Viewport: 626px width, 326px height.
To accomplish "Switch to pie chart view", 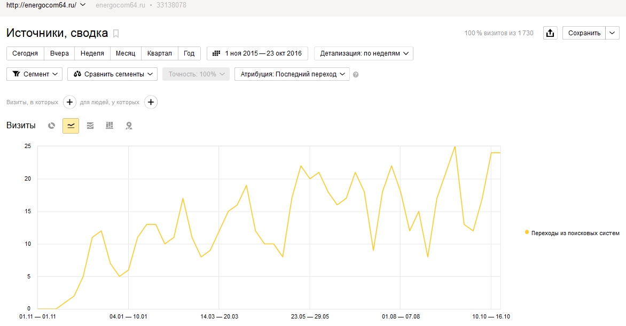I will 52,126.
